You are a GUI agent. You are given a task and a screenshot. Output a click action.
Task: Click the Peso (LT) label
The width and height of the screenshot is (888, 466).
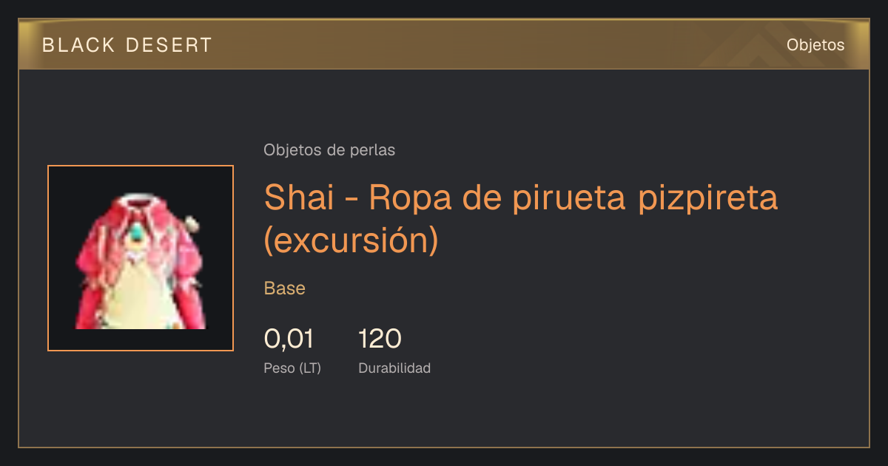(x=292, y=368)
